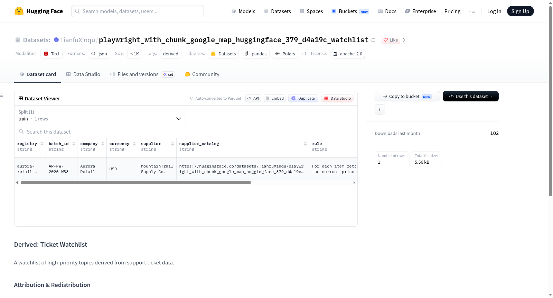
Task: Click the size <1K tag
Action: coord(134,54)
